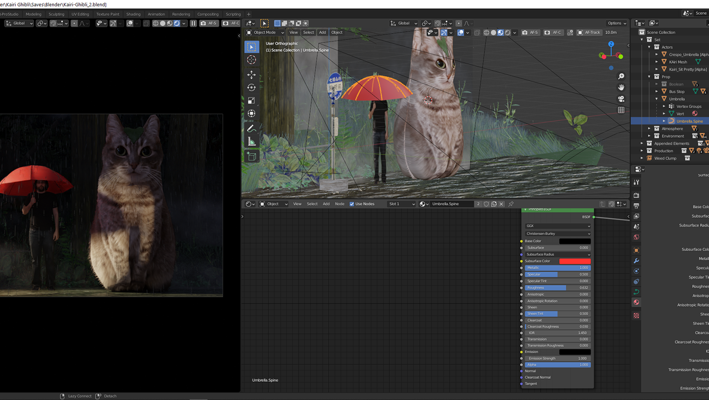This screenshot has width=709, height=400.
Task: Open the Material properties tab
Action: [636, 302]
